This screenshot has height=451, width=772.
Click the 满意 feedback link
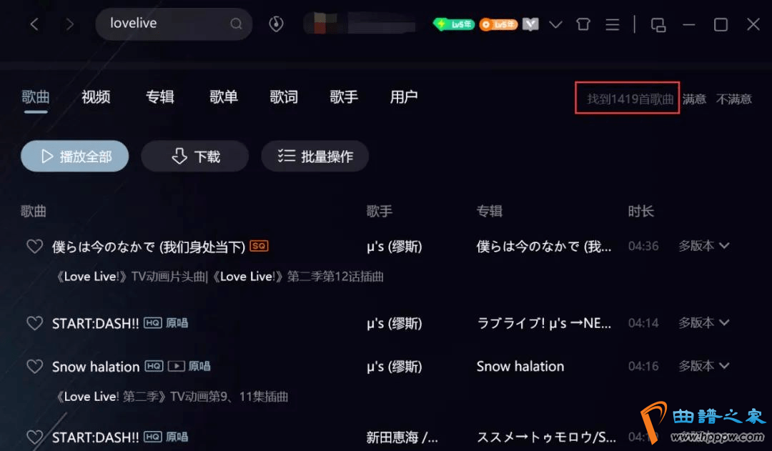[694, 99]
